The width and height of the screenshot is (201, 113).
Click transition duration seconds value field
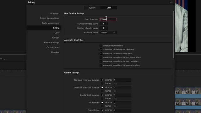122,88
